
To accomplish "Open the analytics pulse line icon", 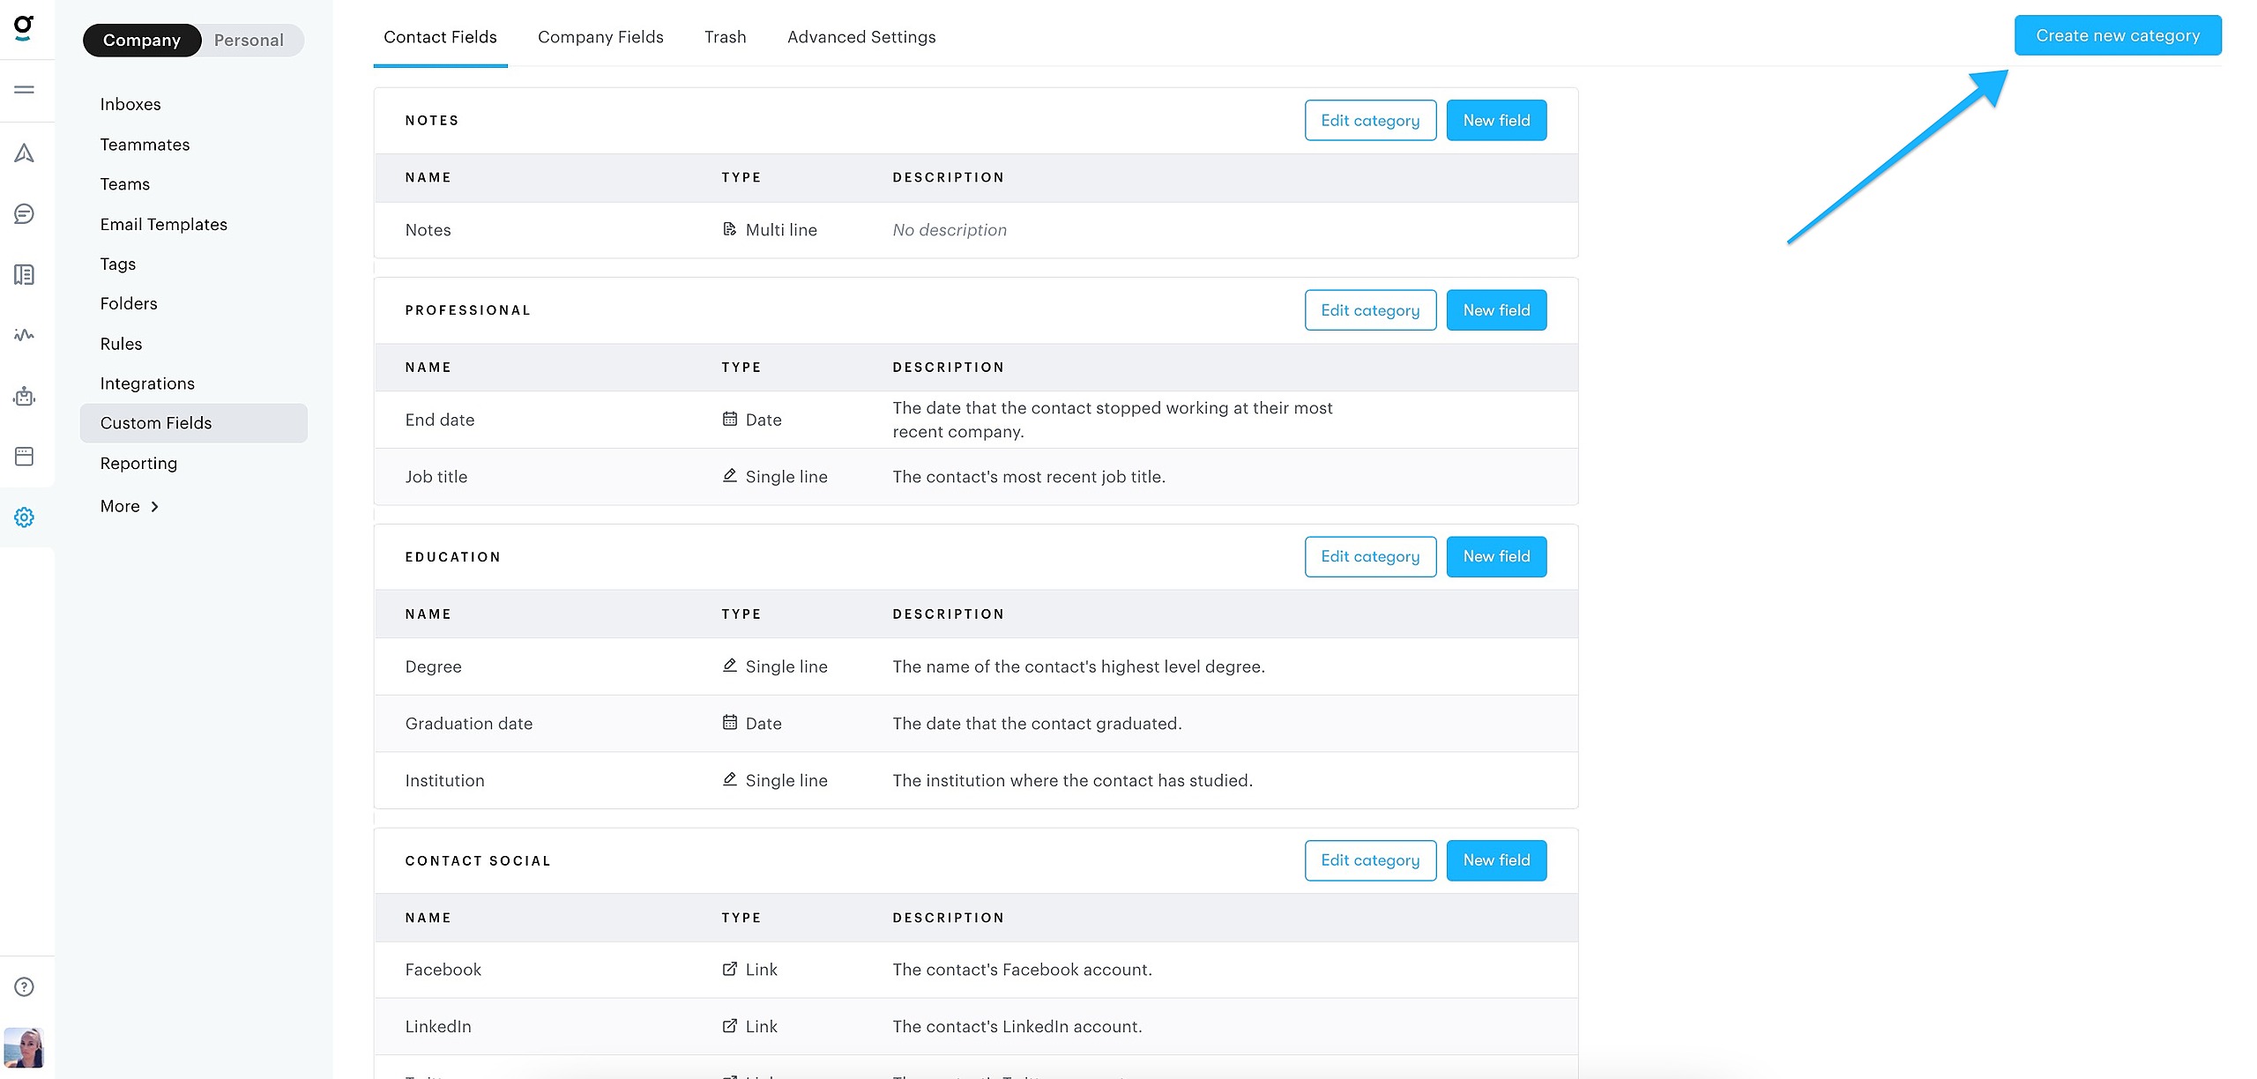I will [24, 335].
